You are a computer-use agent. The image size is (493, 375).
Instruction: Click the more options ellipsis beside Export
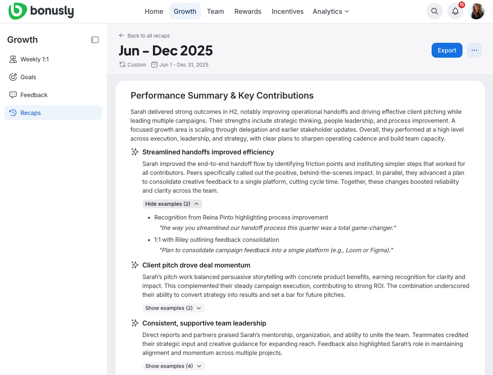[x=474, y=50]
